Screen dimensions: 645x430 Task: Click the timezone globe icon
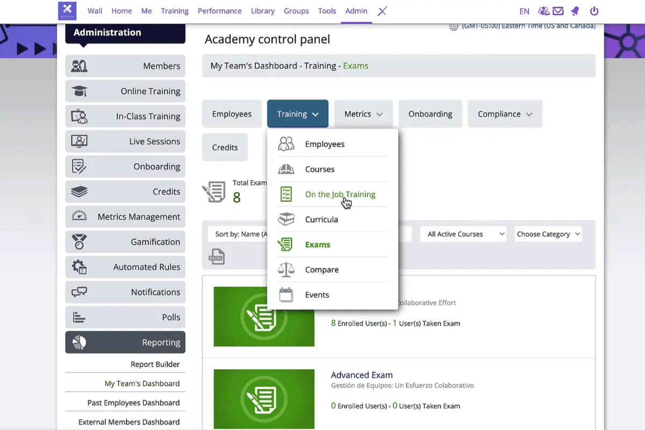tap(453, 26)
